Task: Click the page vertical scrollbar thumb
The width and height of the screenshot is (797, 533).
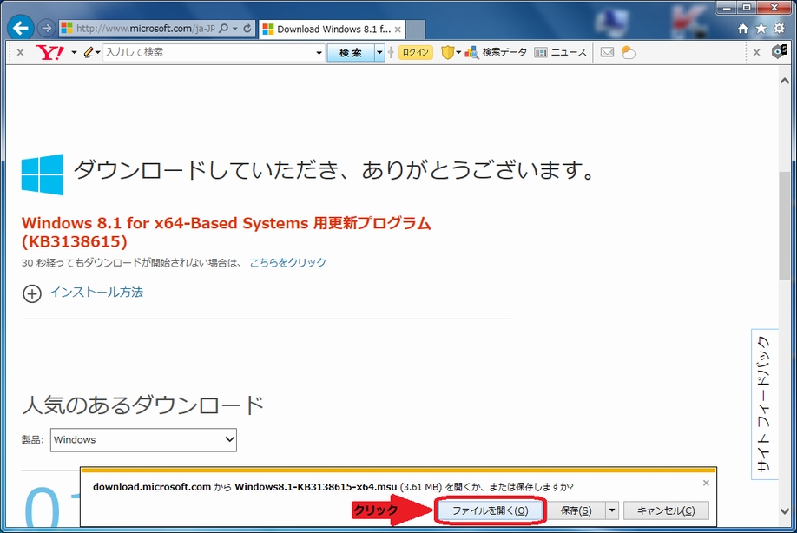Action: (x=784, y=225)
